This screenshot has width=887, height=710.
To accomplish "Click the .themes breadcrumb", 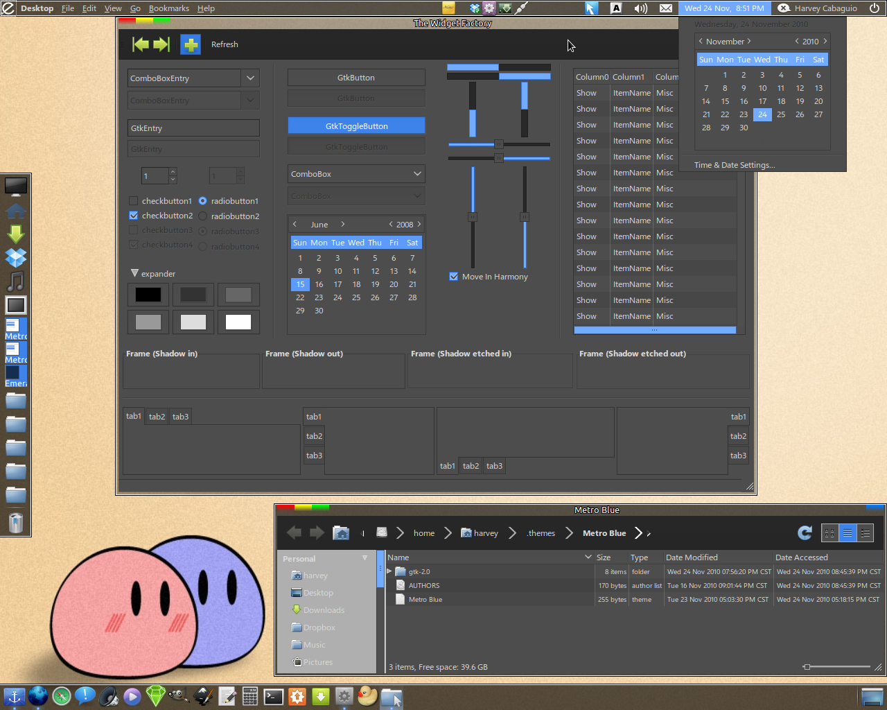I will pyautogui.click(x=541, y=533).
